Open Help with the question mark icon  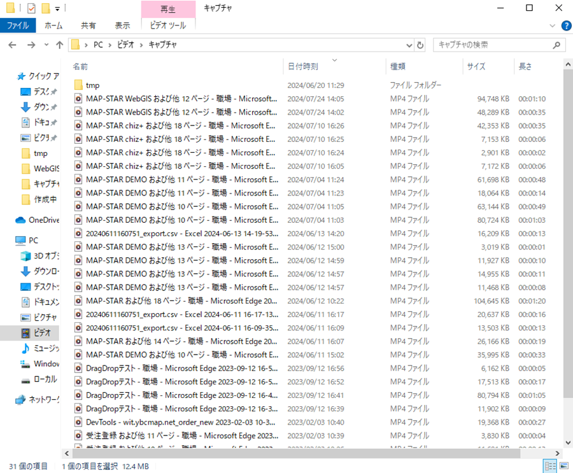[x=566, y=25]
